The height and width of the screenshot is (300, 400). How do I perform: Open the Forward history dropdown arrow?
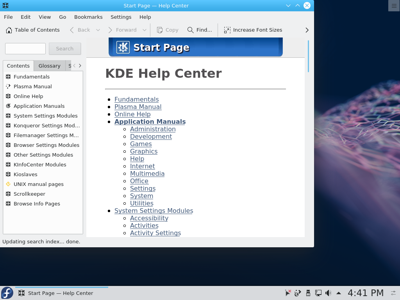pos(145,30)
